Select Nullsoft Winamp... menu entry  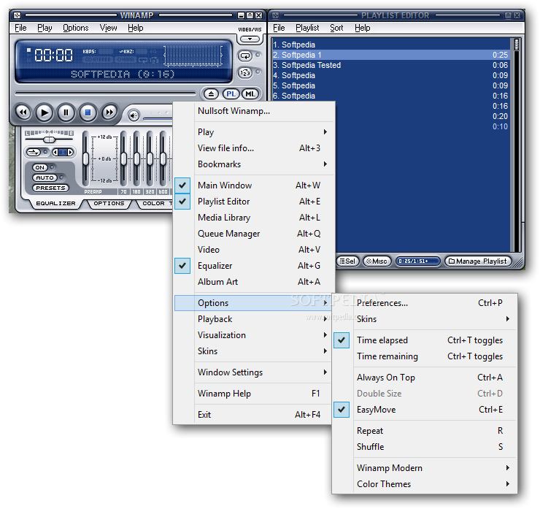click(x=254, y=111)
